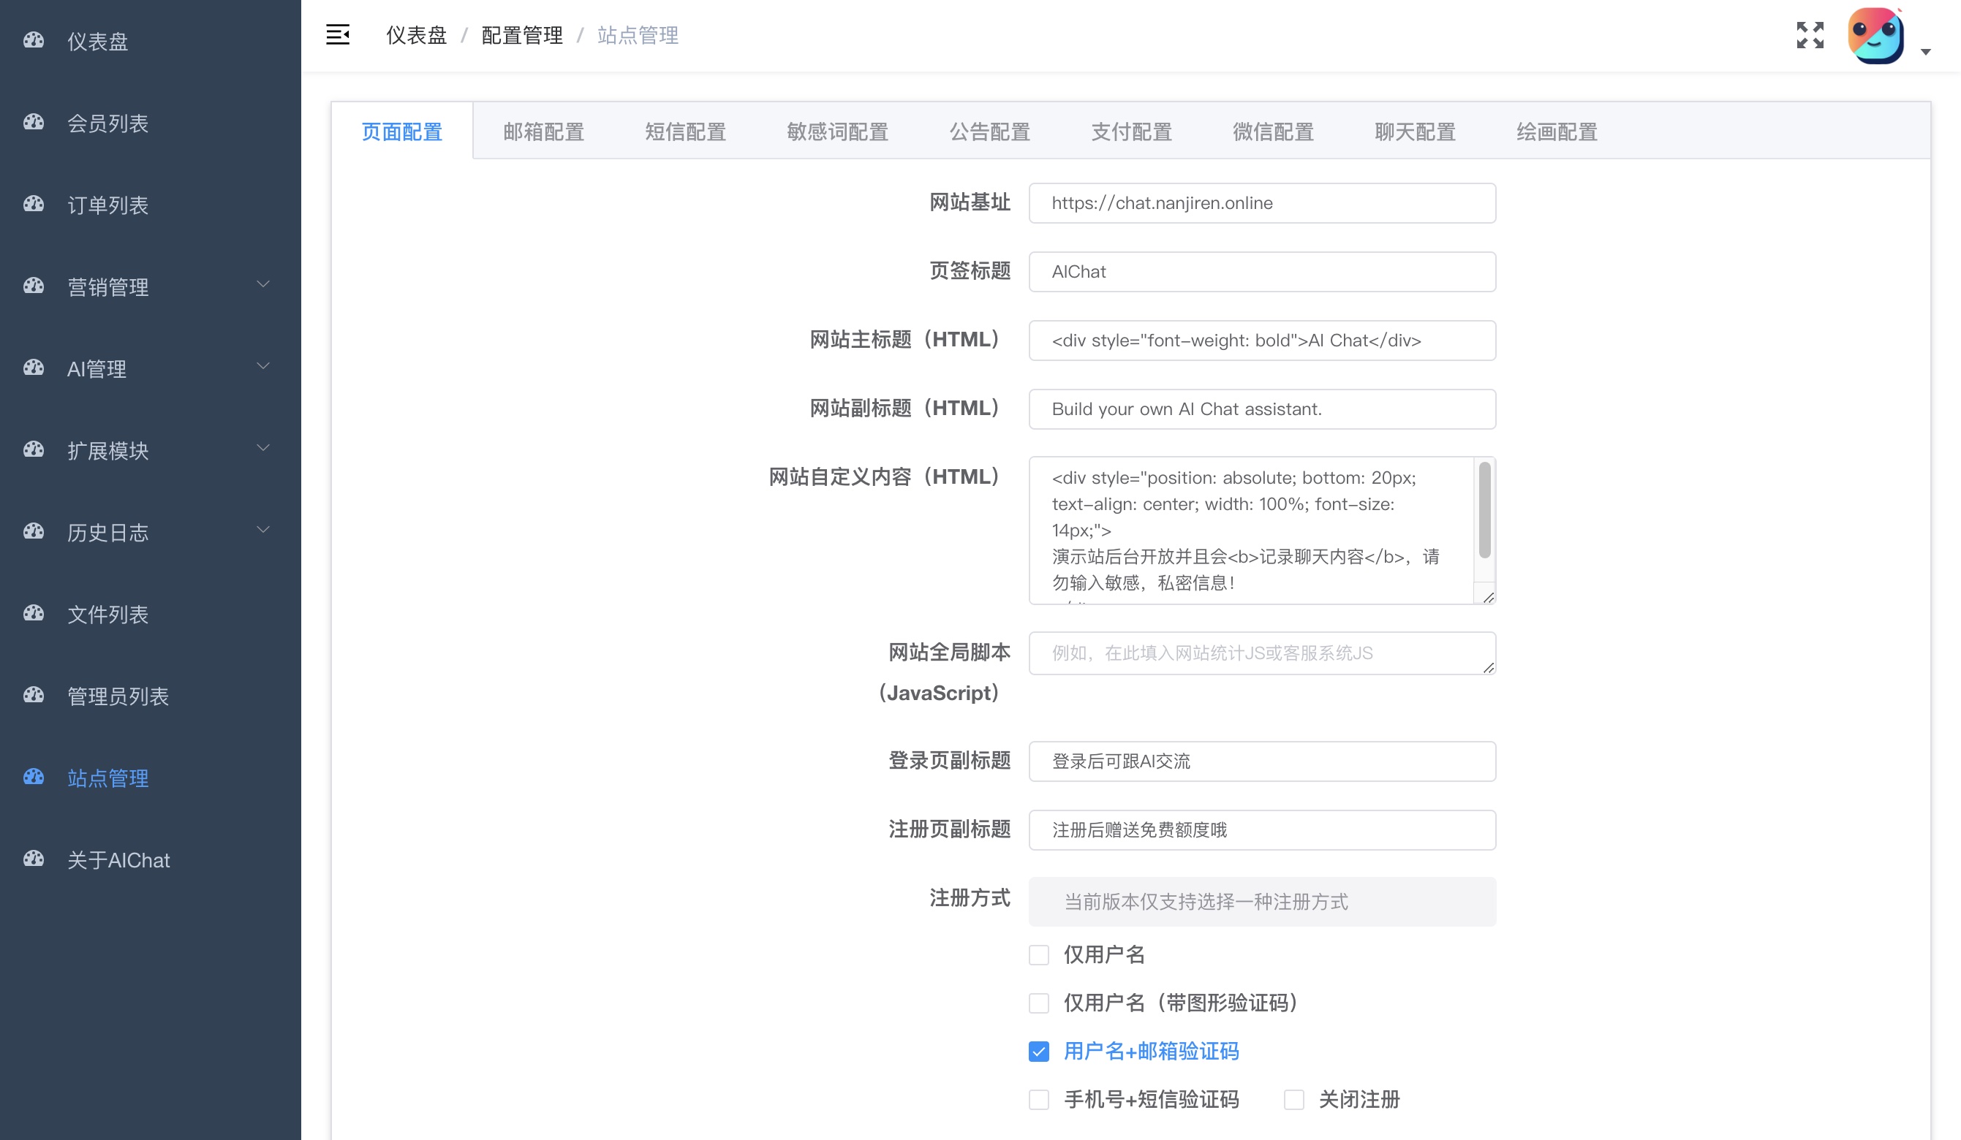Click the 仪表盘 dashboard icon in sidebar
Screen dimensions: 1961x1140
pos(34,40)
